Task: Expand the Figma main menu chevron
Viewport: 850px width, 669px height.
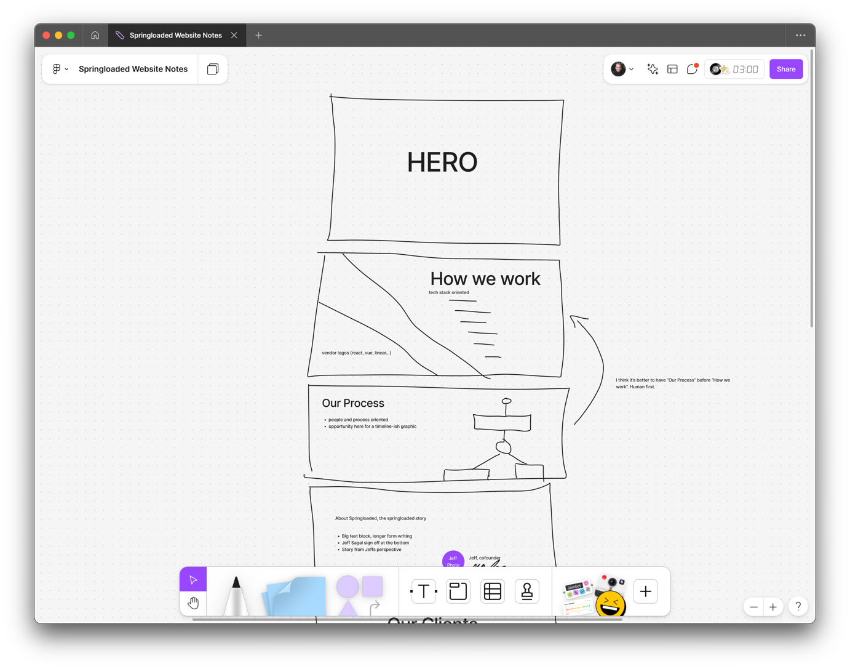Action: 66,69
